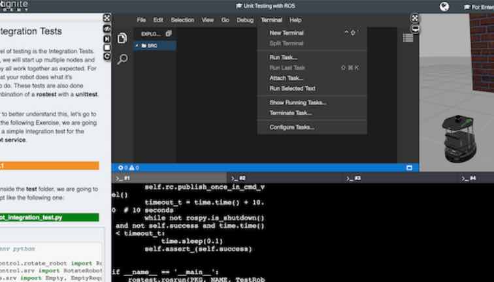Click the '# 10 seconds' comment in terminal
Viewport: 494px width, 282px height.
(x=149, y=210)
